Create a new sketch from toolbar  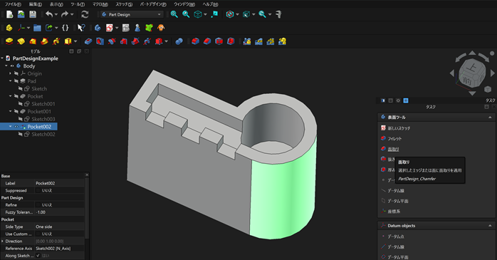coord(110,28)
